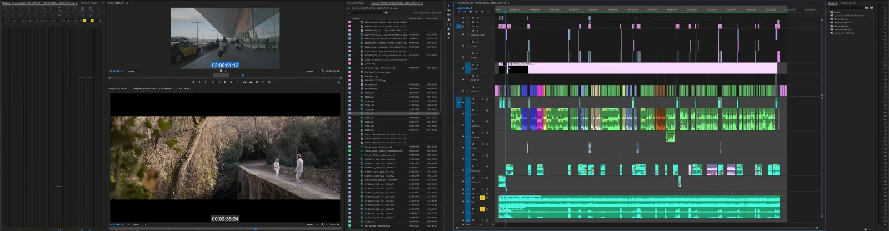Toggle the eye visibility on the COLOR video track

pos(477,65)
